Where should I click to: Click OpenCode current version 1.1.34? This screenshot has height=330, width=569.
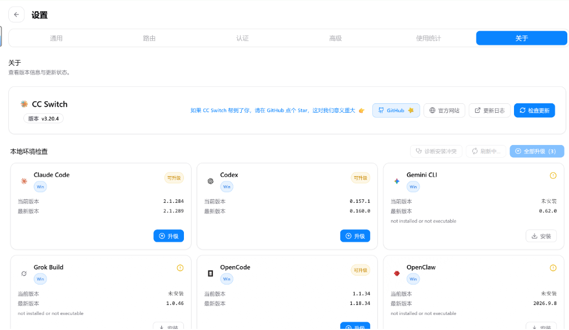[x=361, y=294]
